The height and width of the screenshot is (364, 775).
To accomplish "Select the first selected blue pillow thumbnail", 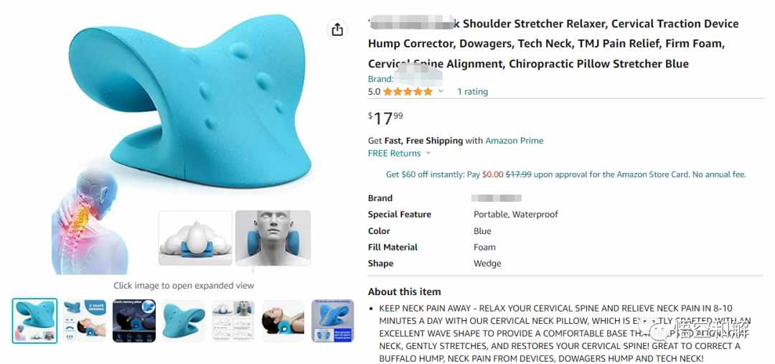I will click(34, 320).
